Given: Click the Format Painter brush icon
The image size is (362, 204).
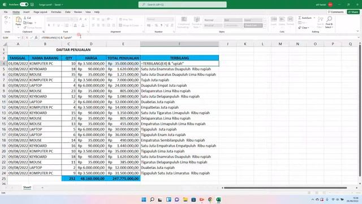Looking at the screenshot, I should (25, 28).
